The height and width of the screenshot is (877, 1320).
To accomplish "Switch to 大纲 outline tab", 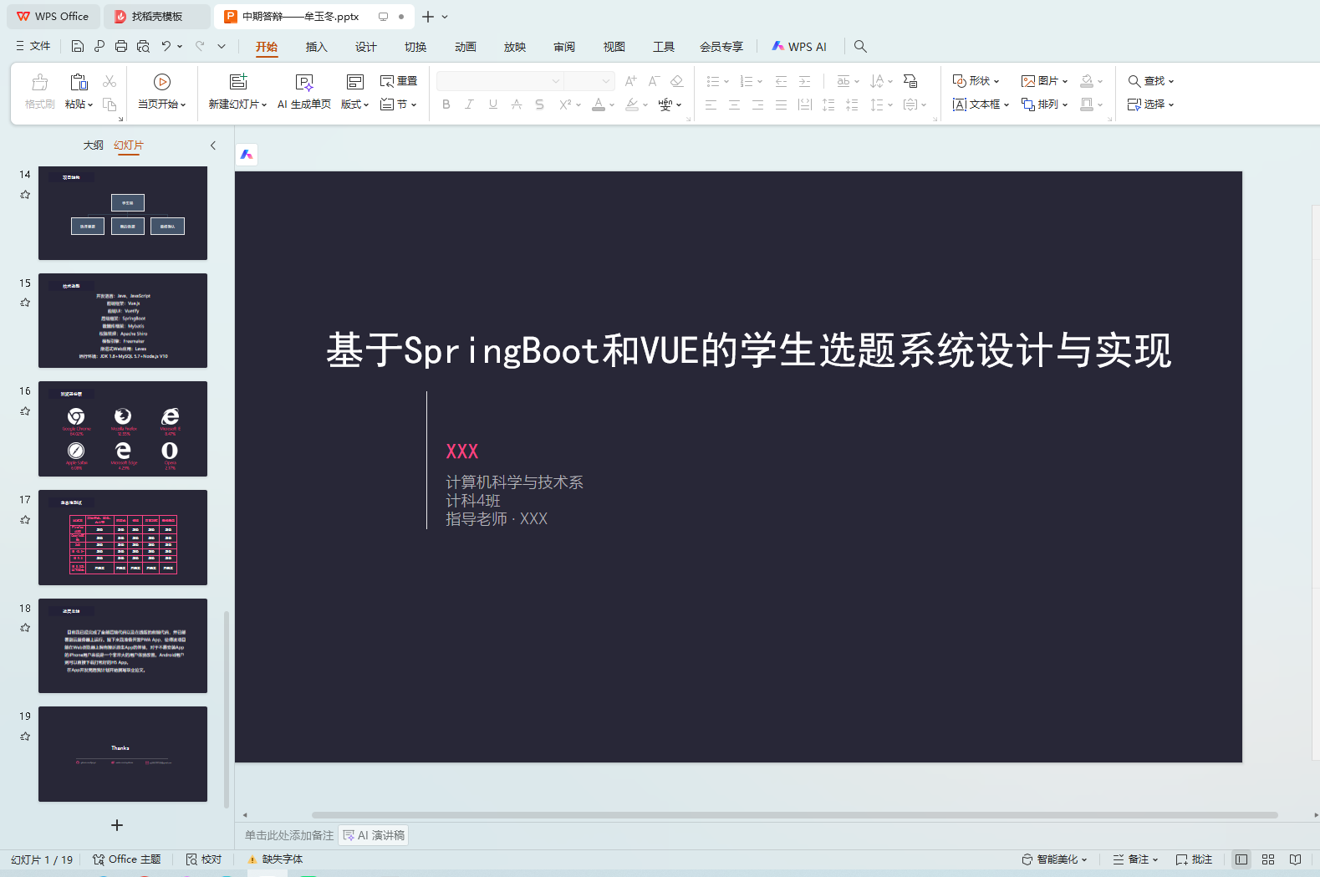I will [93, 145].
